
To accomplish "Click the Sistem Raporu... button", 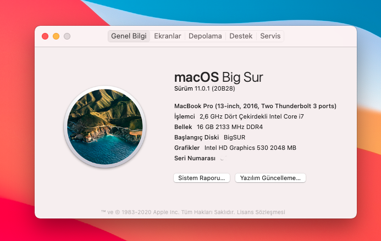I will [x=202, y=178].
